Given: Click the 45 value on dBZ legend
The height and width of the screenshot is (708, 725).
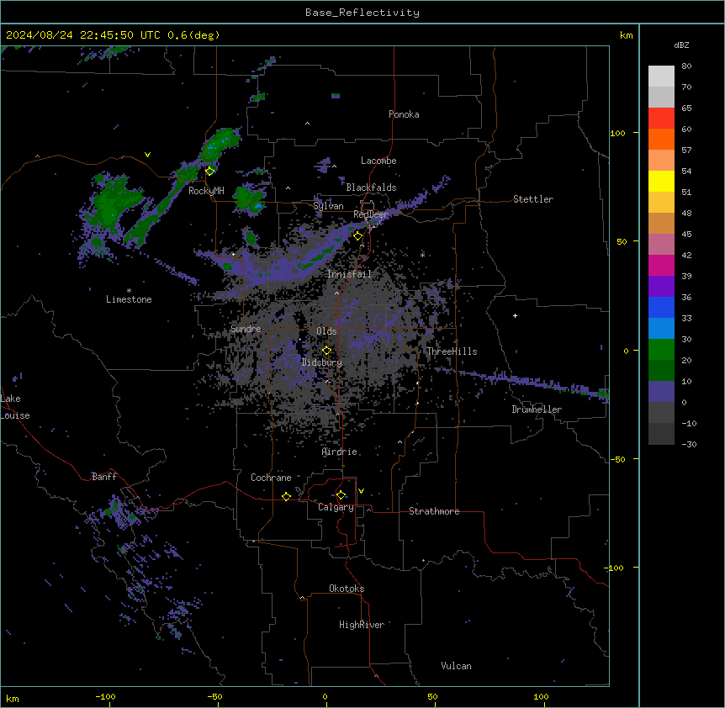Looking at the screenshot, I should point(686,235).
